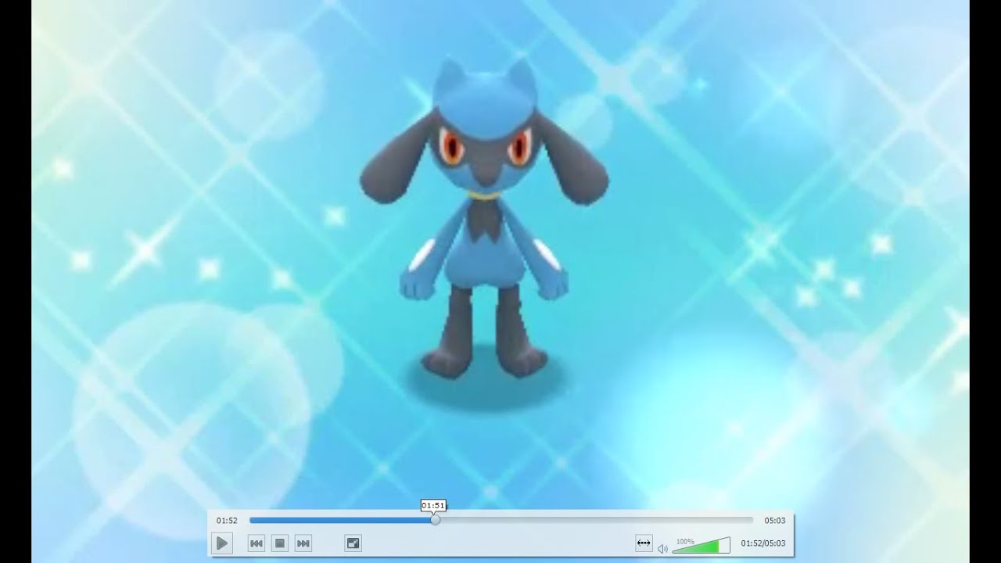1001x563 pixels.
Task: Open the A-B repeat width icon
Action: point(644,543)
